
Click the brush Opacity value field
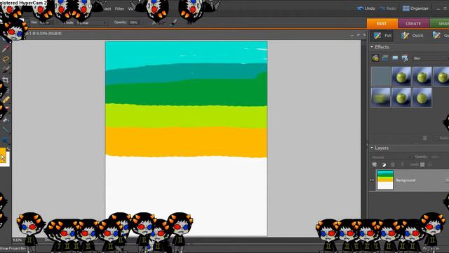133,22
